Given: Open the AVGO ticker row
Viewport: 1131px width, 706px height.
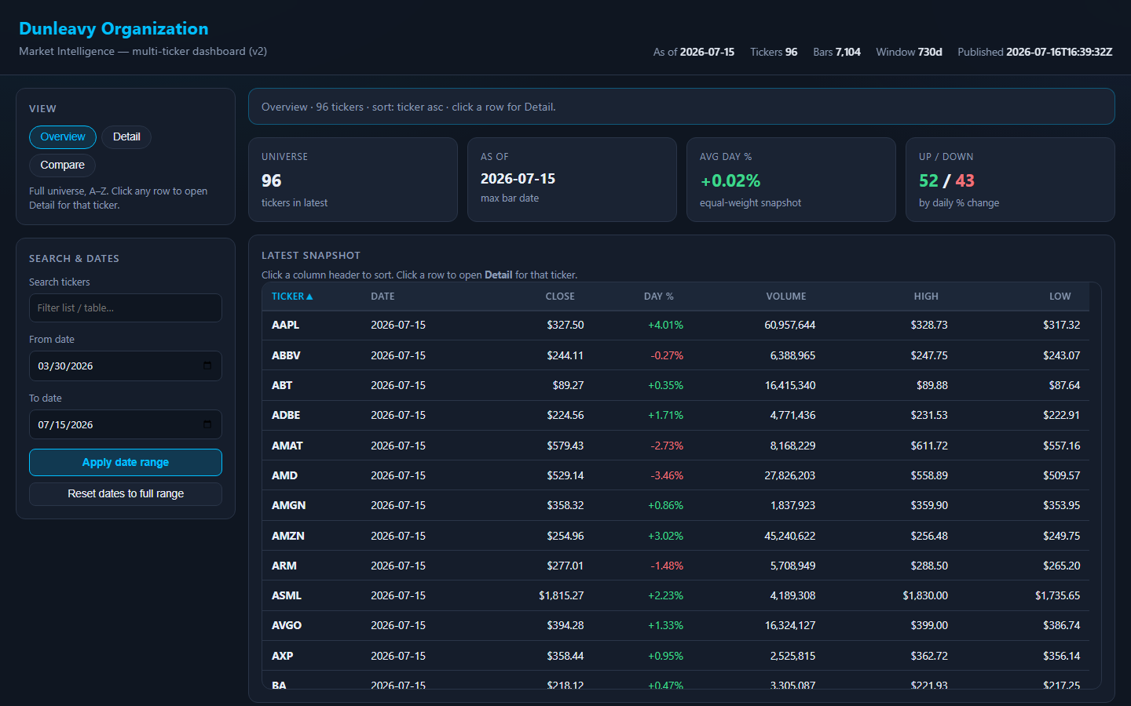Looking at the screenshot, I should pyautogui.click(x=675, y=626).
